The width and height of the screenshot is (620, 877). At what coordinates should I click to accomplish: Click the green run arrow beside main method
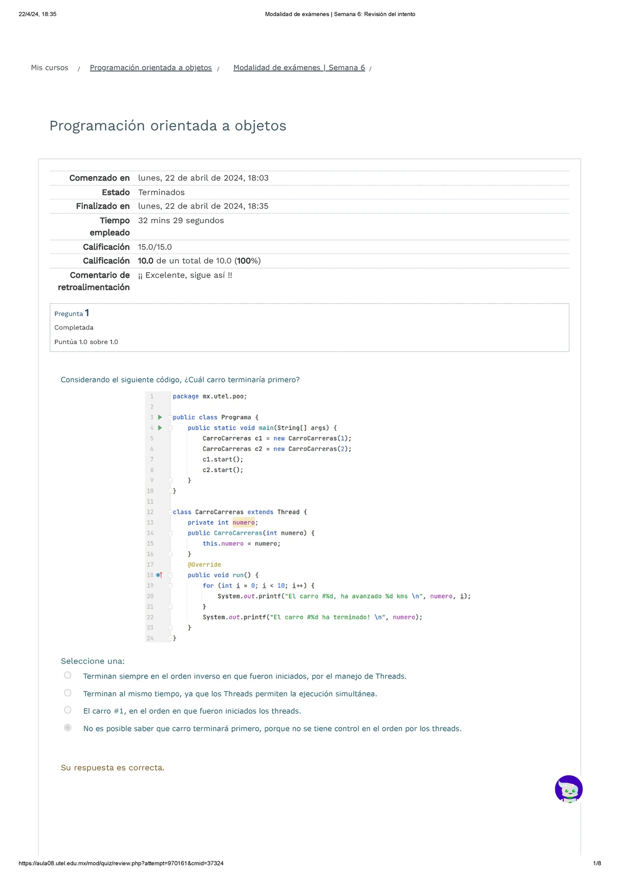(x=160, y=428)
